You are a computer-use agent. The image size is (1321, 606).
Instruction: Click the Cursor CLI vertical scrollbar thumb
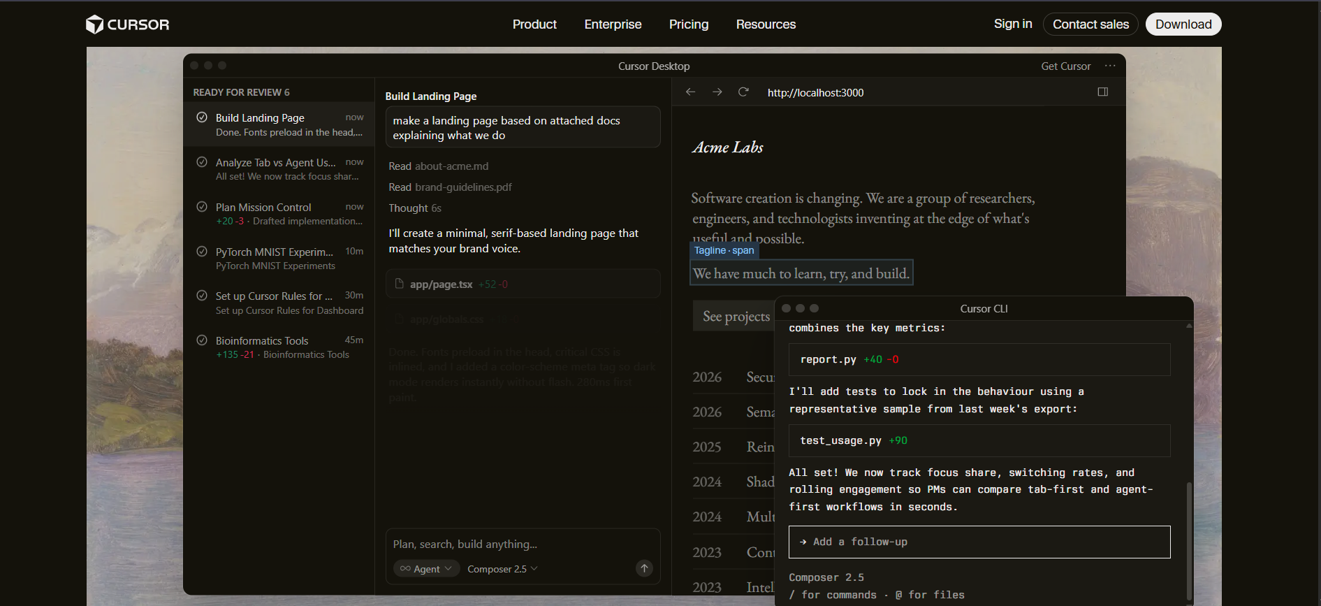pos(1189,541)
